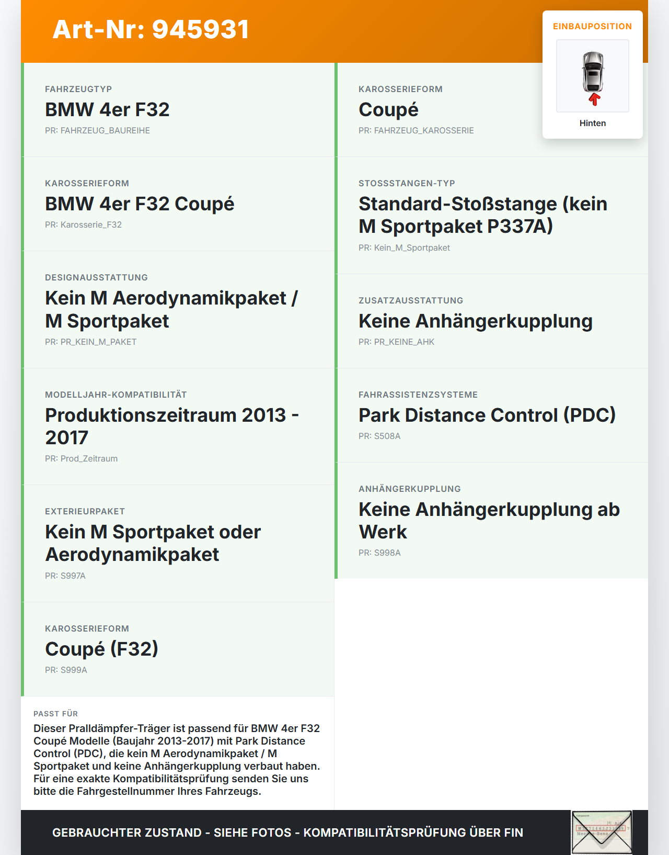Viewport: 669px width, 855px height.
Task: Select the Coupé body style card
Action: (x=491, y=110)
